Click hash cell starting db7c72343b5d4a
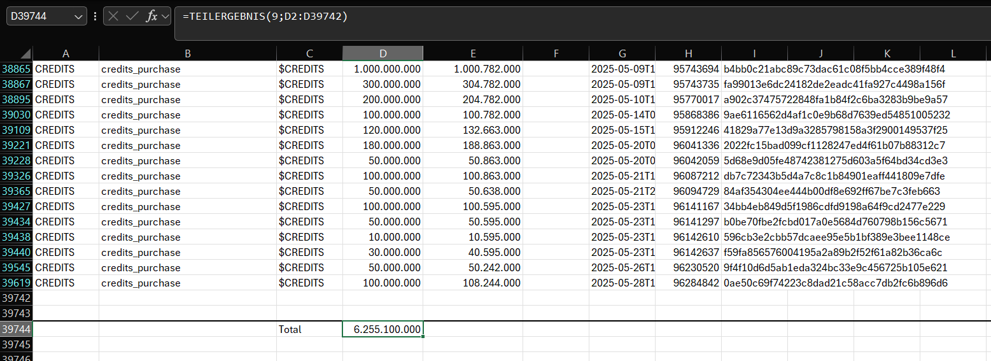 pyautogui.click(x=834, y=176)
